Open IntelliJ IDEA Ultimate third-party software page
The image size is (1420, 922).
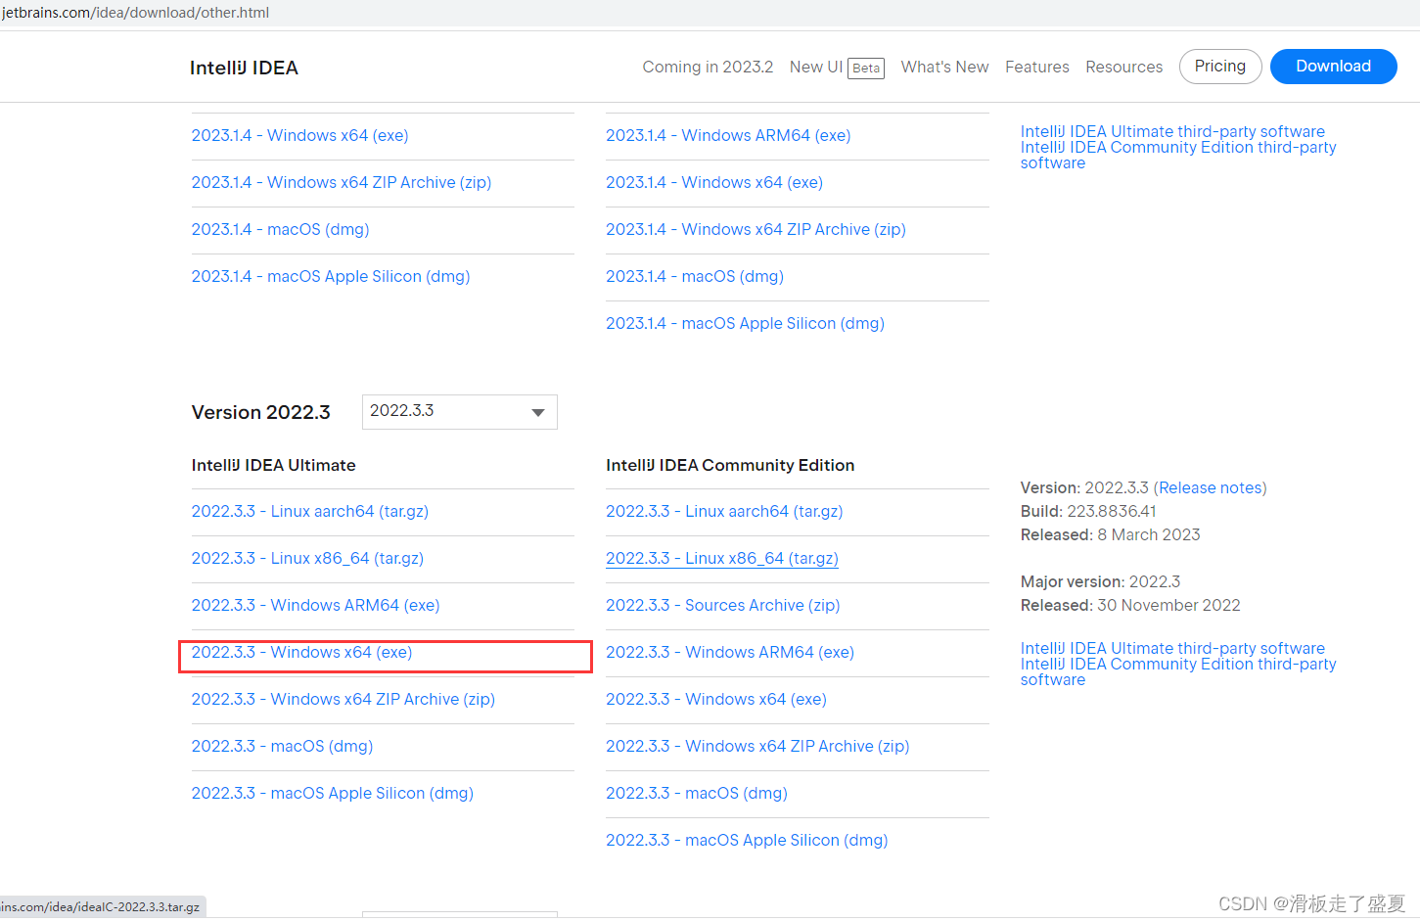coord(1173,648)
